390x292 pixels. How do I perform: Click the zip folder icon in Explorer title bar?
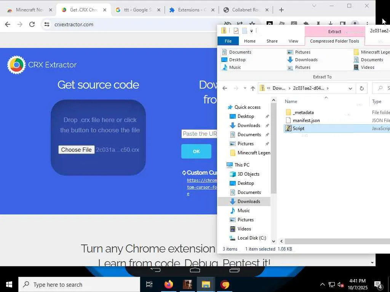click(x=224, y=31)
